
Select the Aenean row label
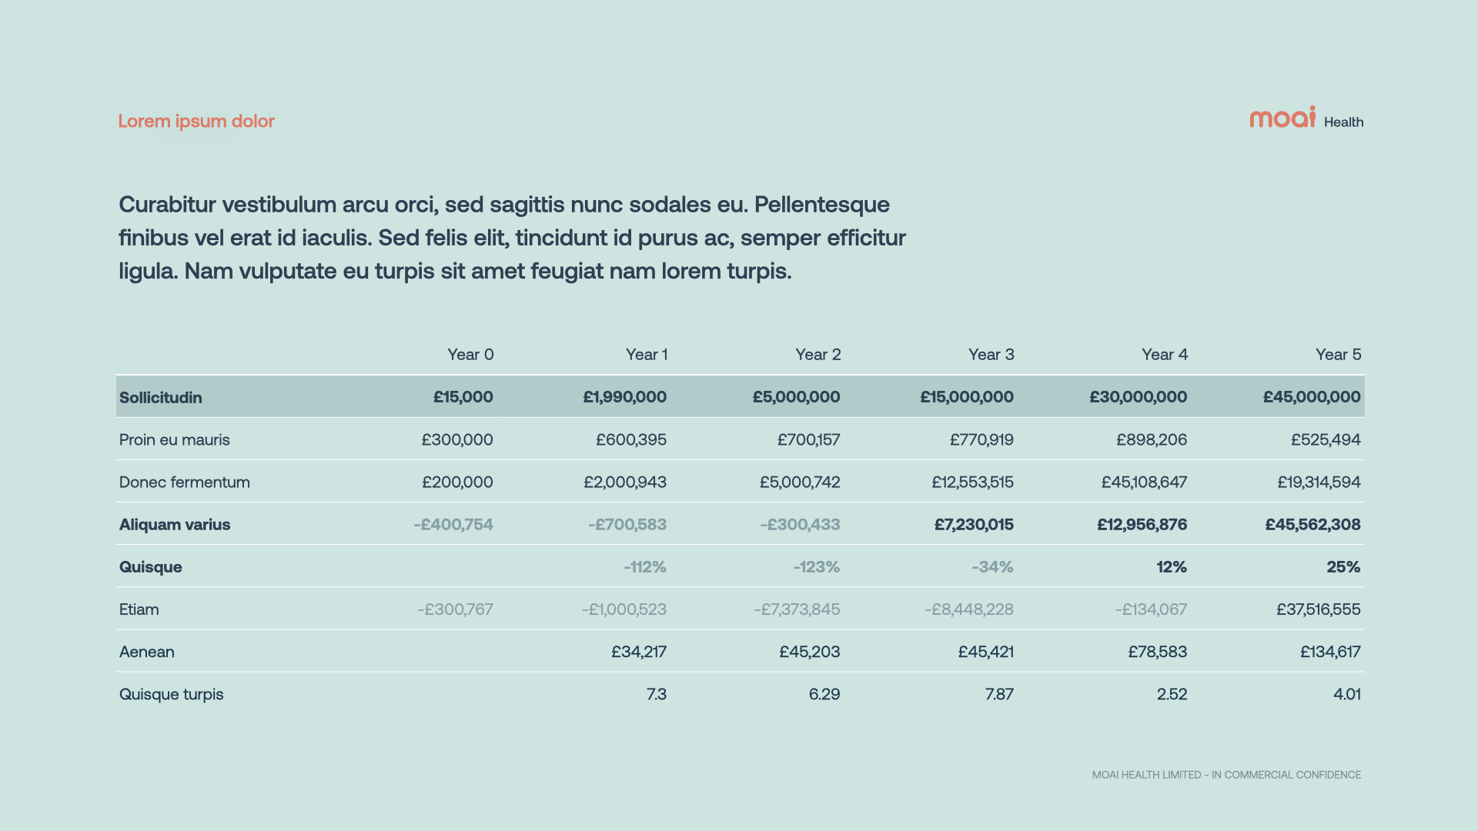pos(147,652)
